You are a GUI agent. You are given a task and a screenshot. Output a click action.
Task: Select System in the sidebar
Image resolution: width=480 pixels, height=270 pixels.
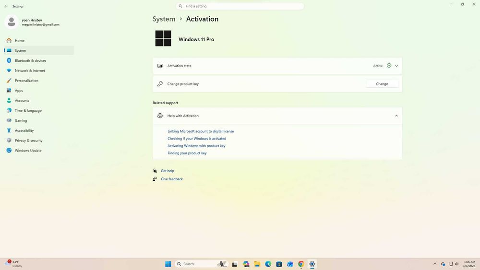pyautogui.click(x=39, y=50)
